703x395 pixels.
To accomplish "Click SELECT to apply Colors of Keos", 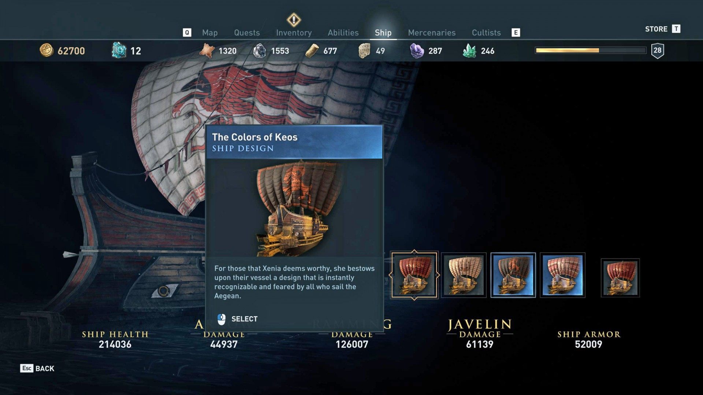I will 237,319.
